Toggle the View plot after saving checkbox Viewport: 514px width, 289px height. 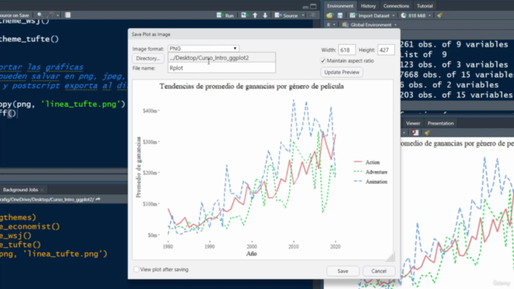(x=137, y=270)
